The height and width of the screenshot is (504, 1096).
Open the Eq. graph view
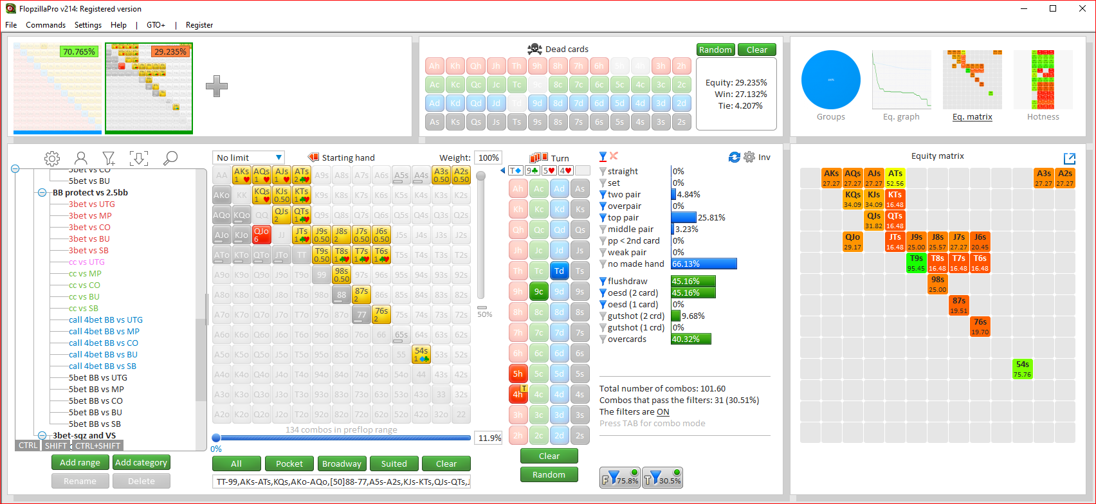(x=902, y=80)
